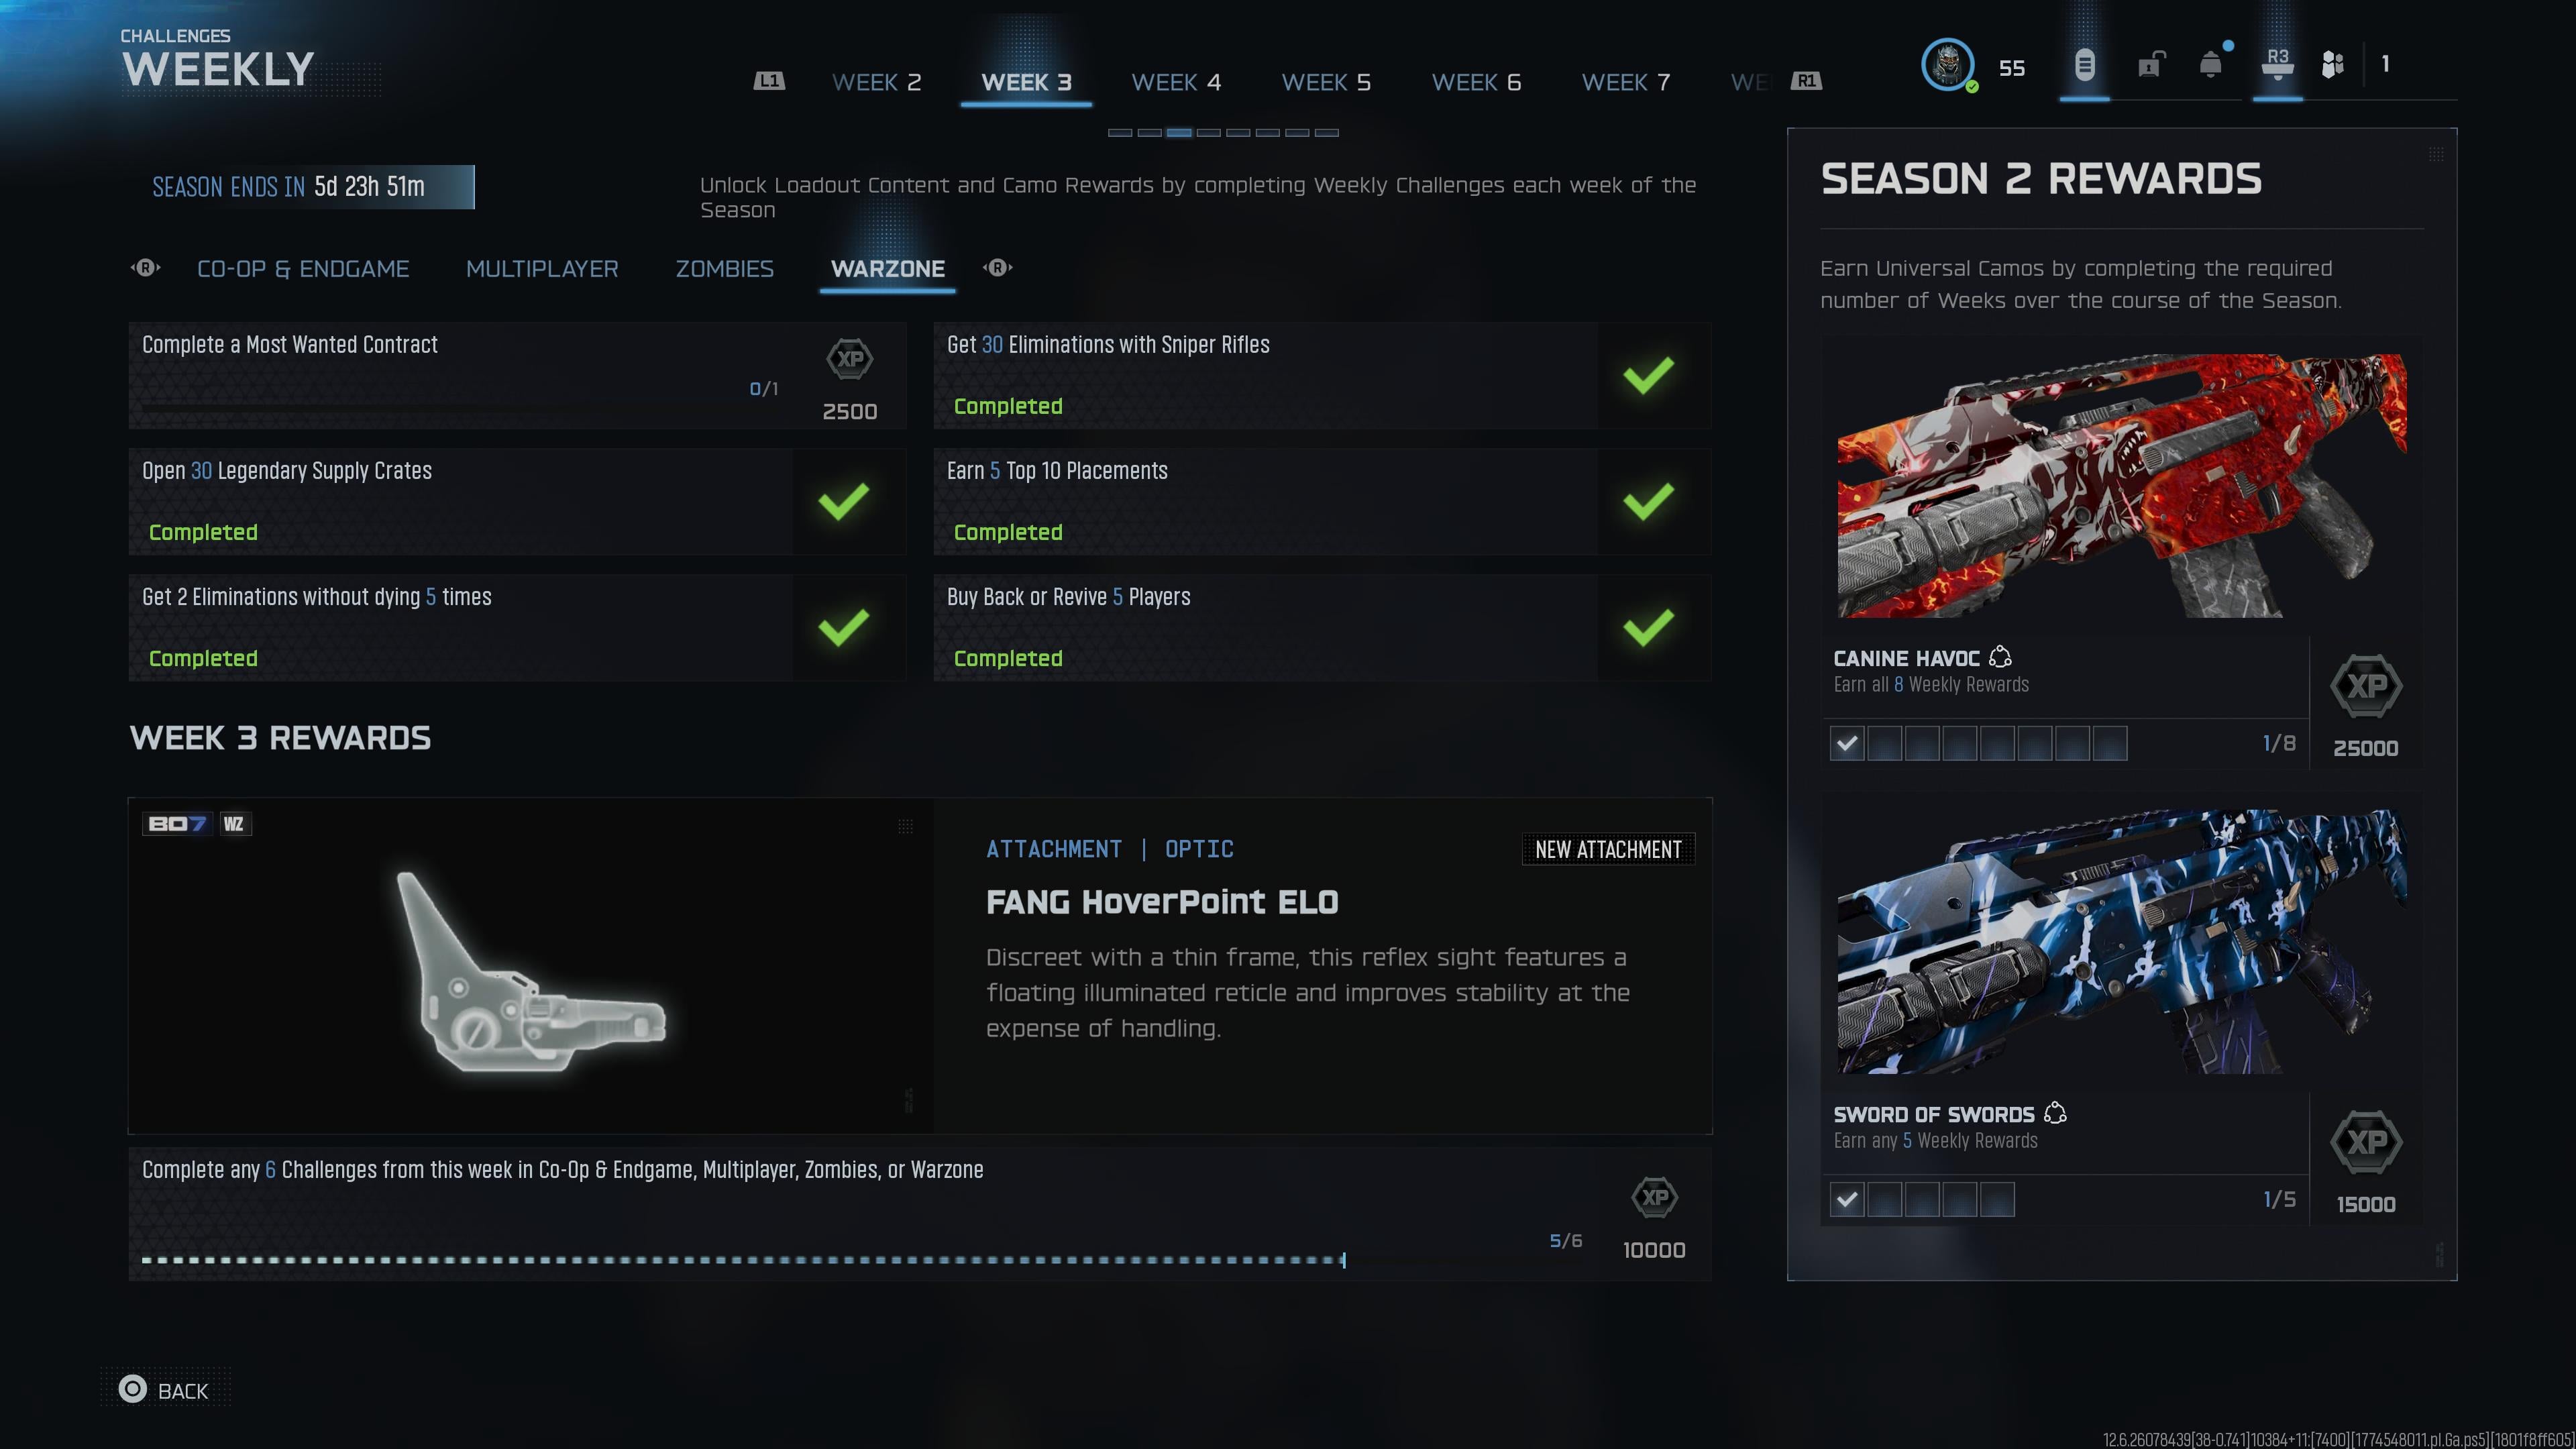Click the R3 menu icon
The height and width of the screenshot is (1449, 2576).
pos(2277,65)
